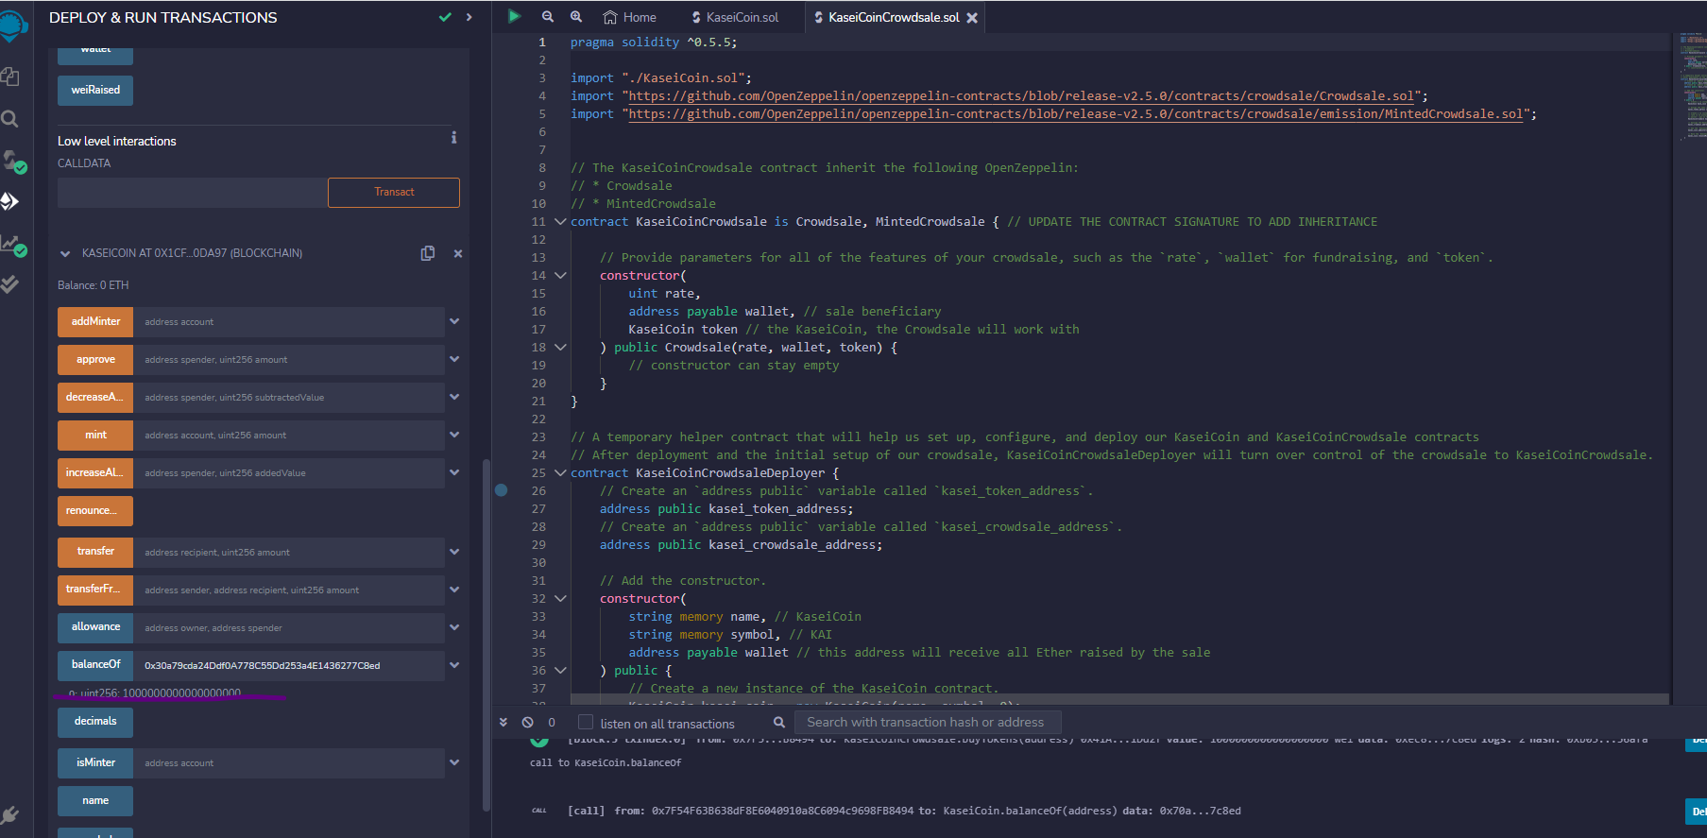Call the allowance function button

coord(95,628)
